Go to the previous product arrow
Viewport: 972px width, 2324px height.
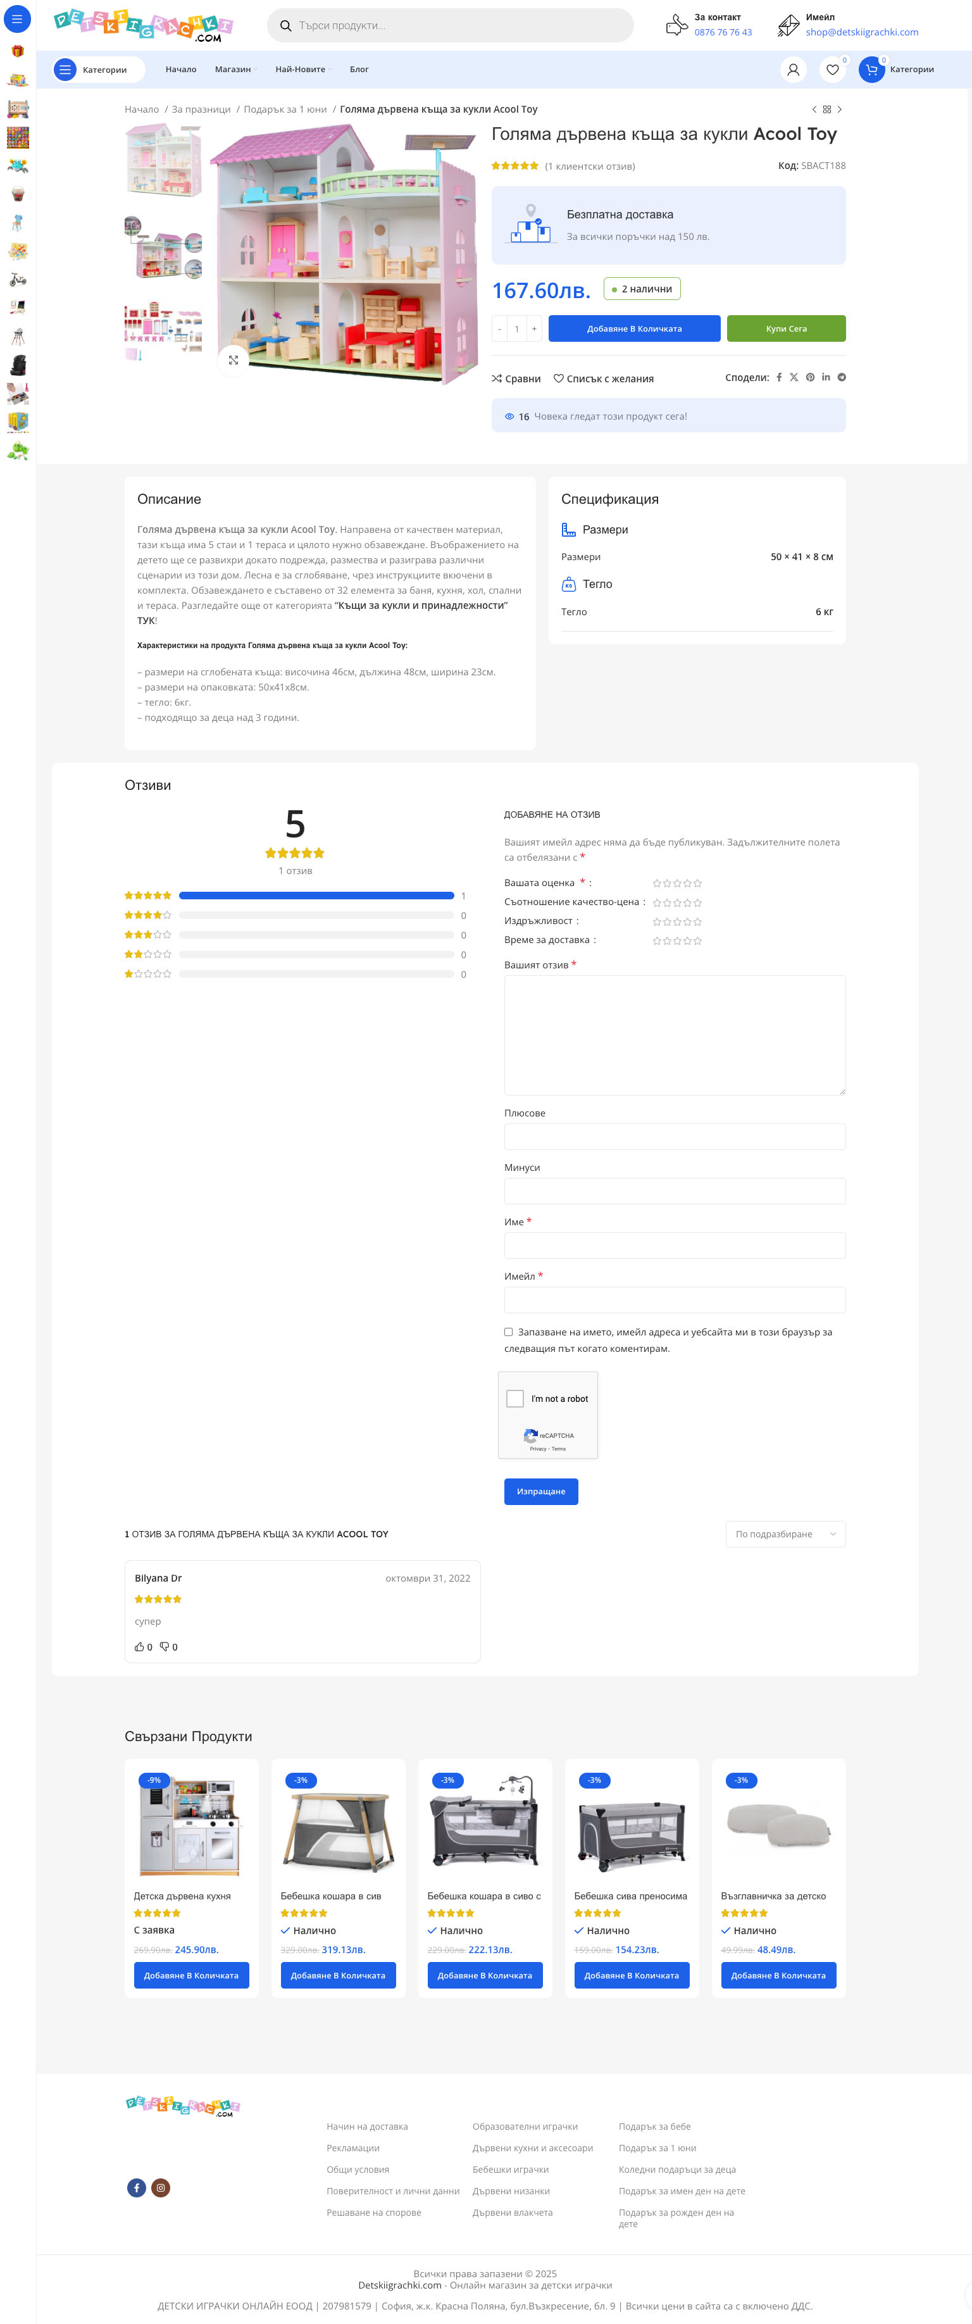point(814,109)
